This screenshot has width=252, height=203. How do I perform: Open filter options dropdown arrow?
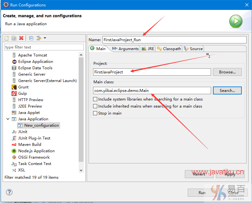coord(45,38)
